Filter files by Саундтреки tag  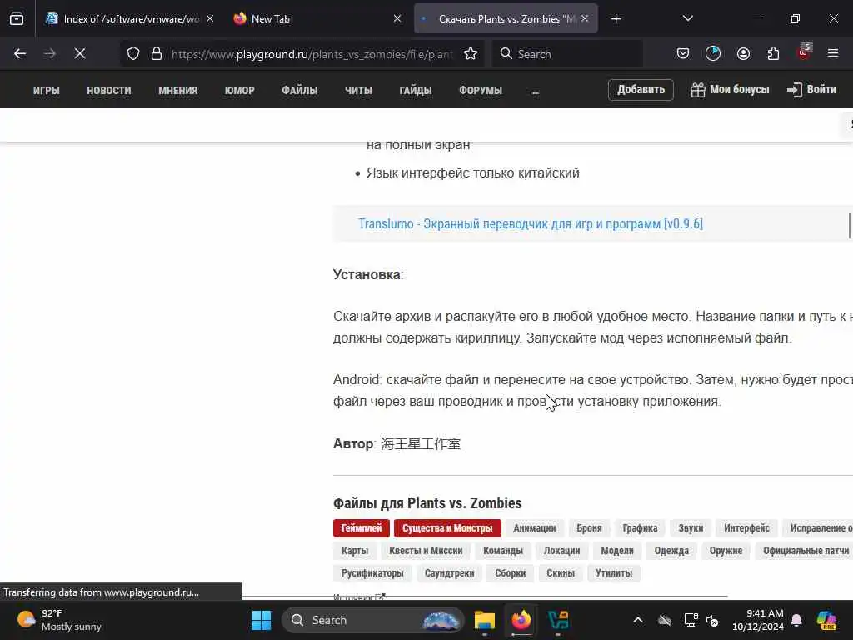(449, 573)
